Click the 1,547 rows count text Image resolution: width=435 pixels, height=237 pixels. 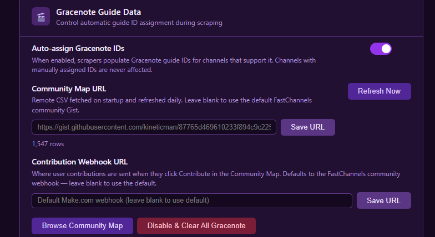click(48, 144)
